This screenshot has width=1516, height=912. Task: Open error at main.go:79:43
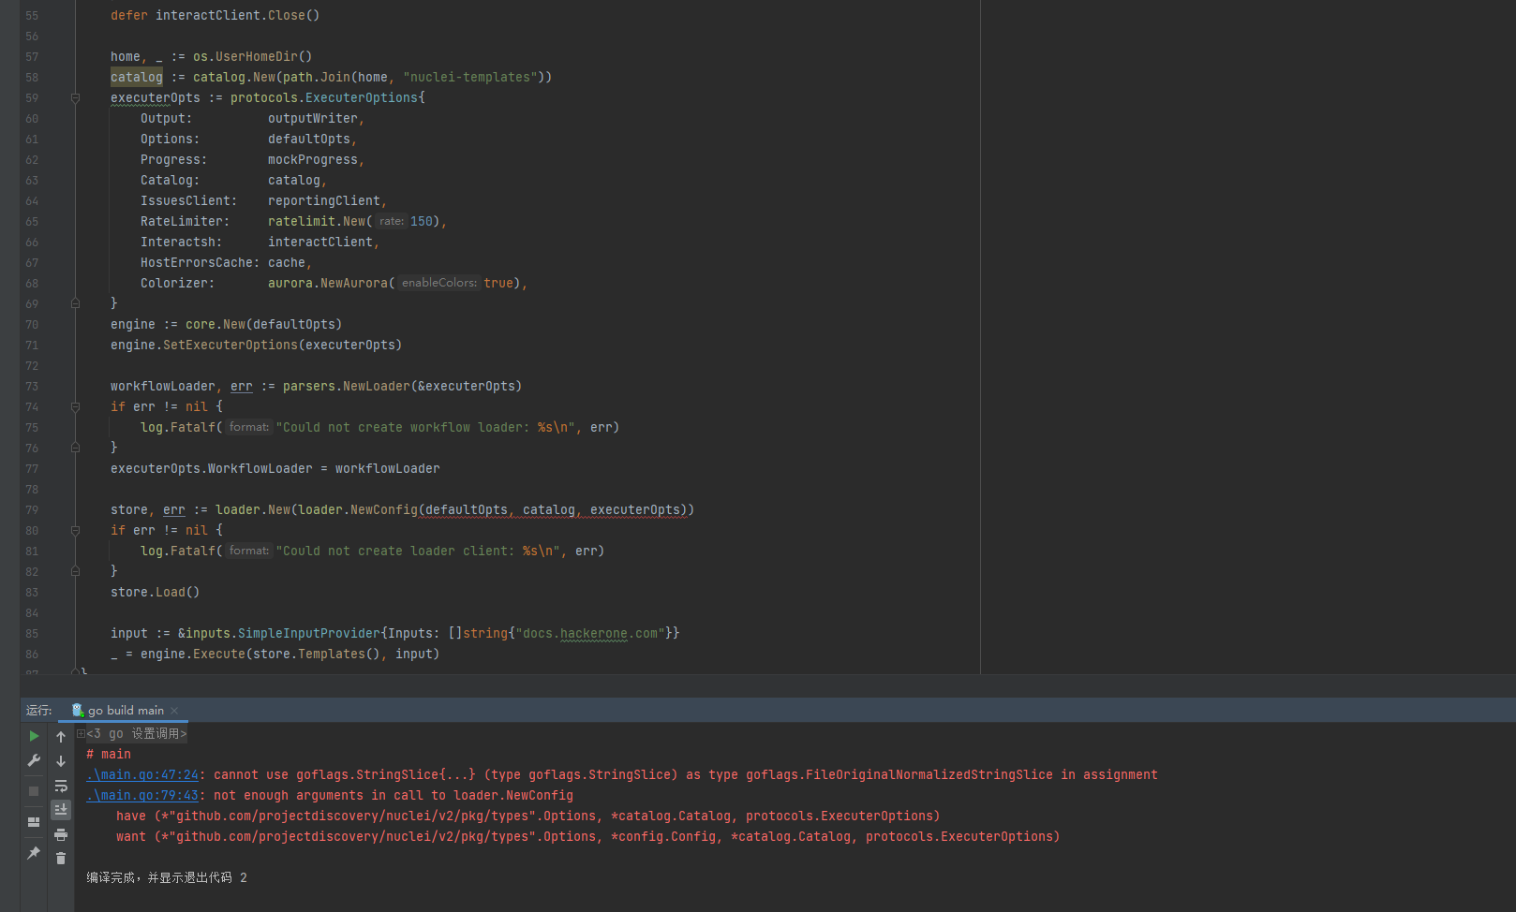coord(141,795)
